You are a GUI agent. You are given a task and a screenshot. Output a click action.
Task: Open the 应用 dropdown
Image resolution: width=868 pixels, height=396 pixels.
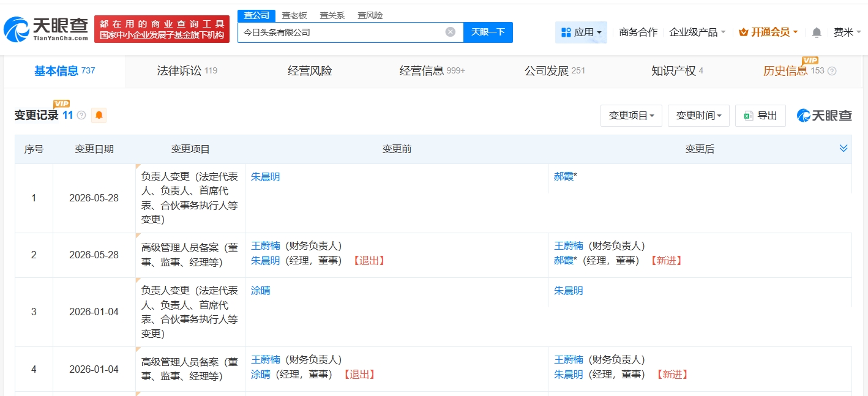click(x=581, y=32)
